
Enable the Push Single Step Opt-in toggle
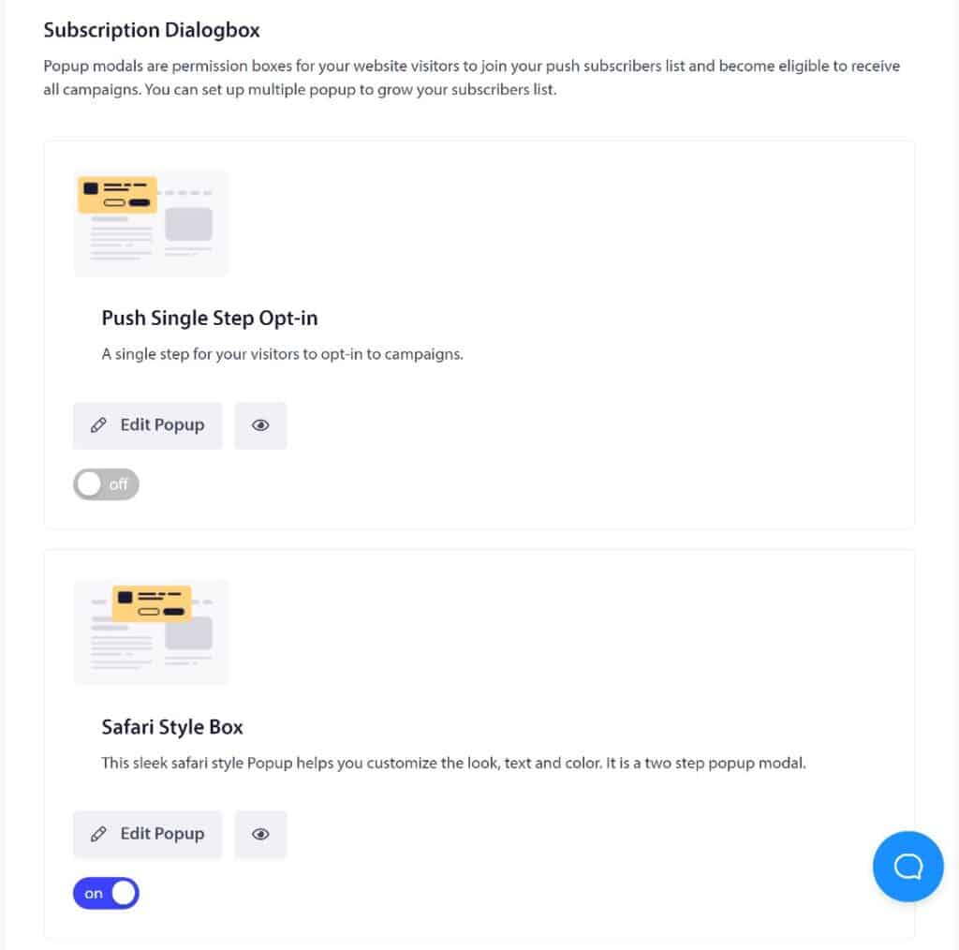106,484
